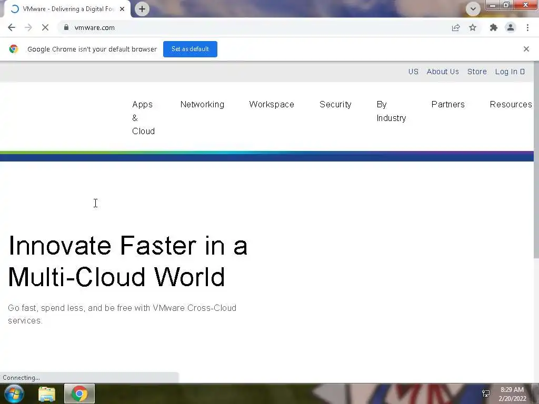The height and width of the screenshot is (404, 539).
Task: Open the tab search dropdown
Action: [473, 9]
